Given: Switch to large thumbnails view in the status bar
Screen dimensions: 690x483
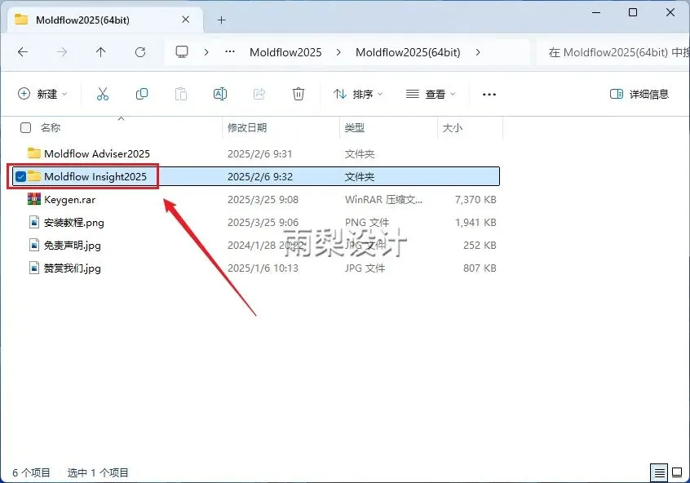Looking at the screenshot, I should pyautogui.click(x=677, y=473).
